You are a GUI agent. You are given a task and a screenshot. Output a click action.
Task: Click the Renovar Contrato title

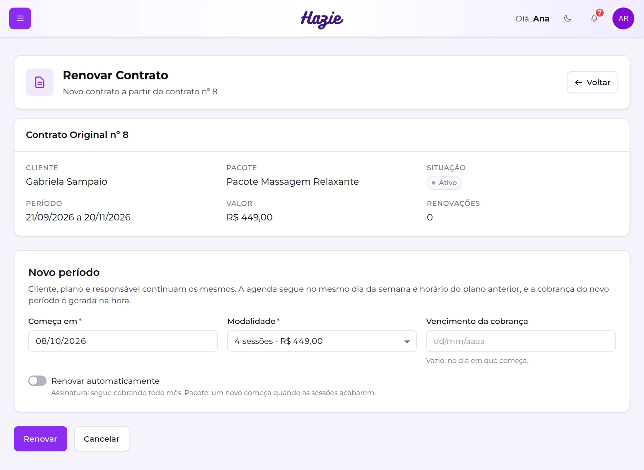(x=115, y=75)
